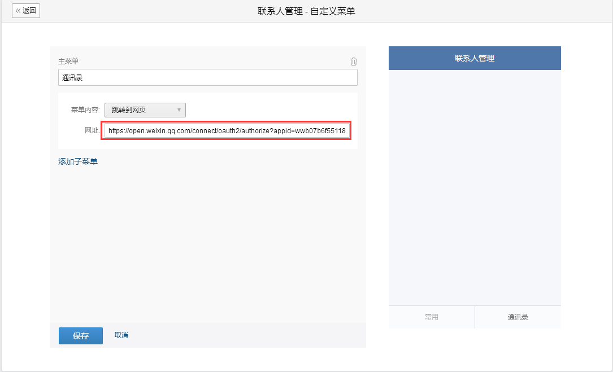Select the 通讯录 tab in preview
Viewport: 613px width, 372px height.
tap(518, 317)
